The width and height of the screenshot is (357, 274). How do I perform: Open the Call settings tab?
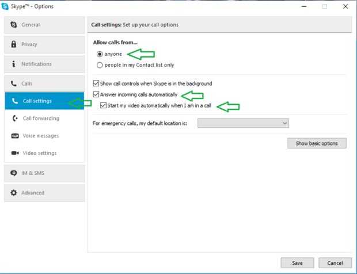tap(37, 101)
